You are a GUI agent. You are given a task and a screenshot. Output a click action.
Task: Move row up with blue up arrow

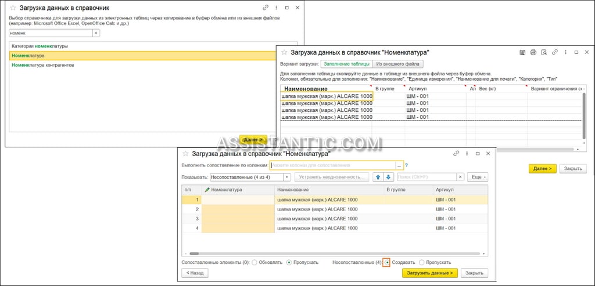(x=379, y=178)
